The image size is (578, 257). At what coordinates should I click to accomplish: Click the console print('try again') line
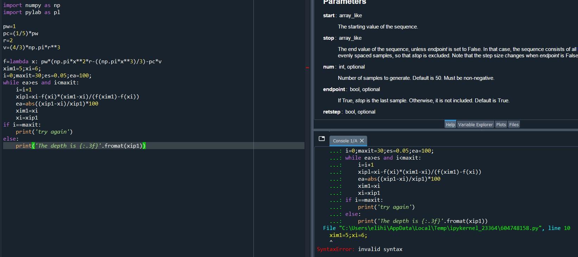(386, 207)
